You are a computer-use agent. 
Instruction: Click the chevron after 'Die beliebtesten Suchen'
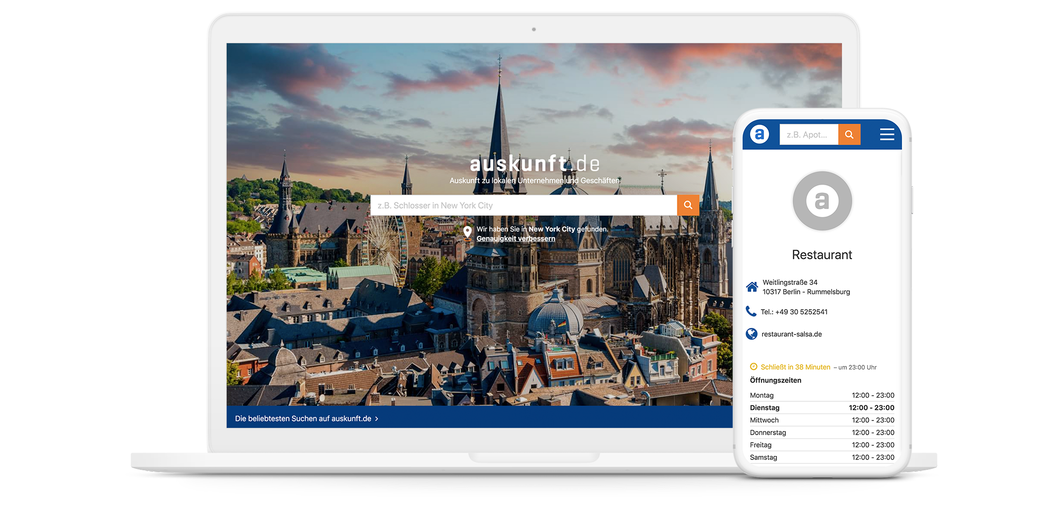(x=377, y=419)
